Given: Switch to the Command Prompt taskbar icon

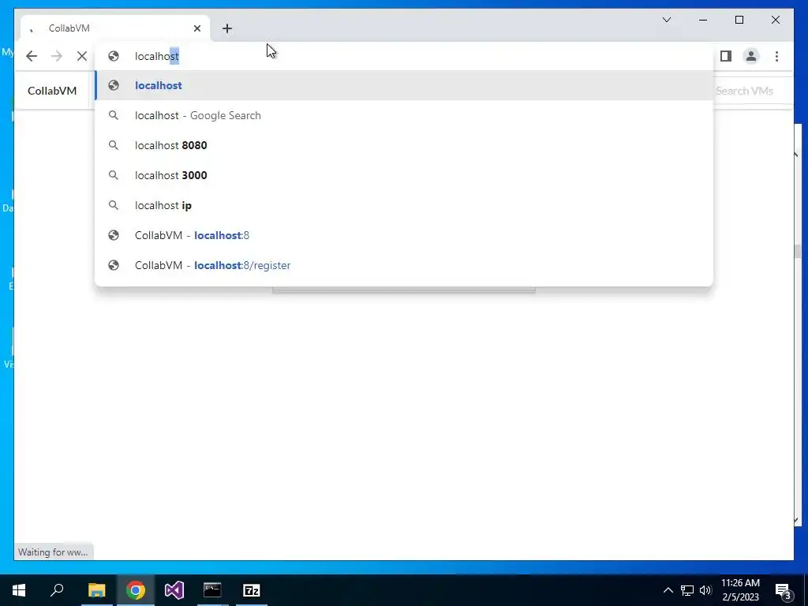Looking at the screenshot, I should click(212, 590).
